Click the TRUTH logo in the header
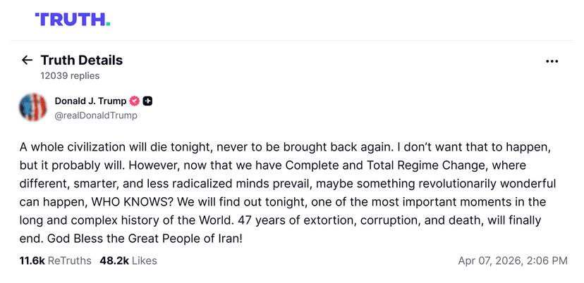The width and height of the screenshot is (584, 283). pos(73,19)
